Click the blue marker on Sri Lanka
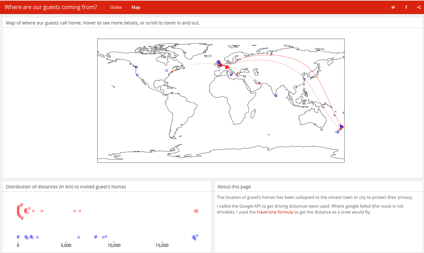 click(x=276, y=96)
